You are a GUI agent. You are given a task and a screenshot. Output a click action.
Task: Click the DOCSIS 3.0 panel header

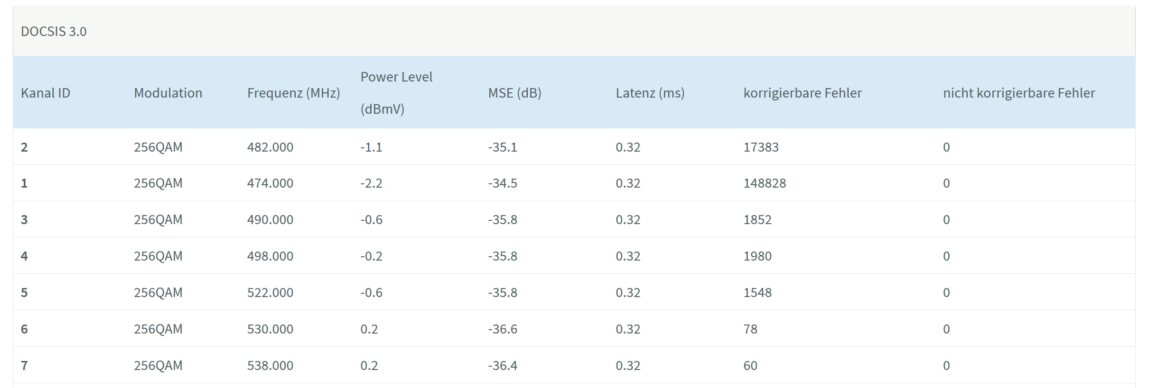(x=54, y=32)
